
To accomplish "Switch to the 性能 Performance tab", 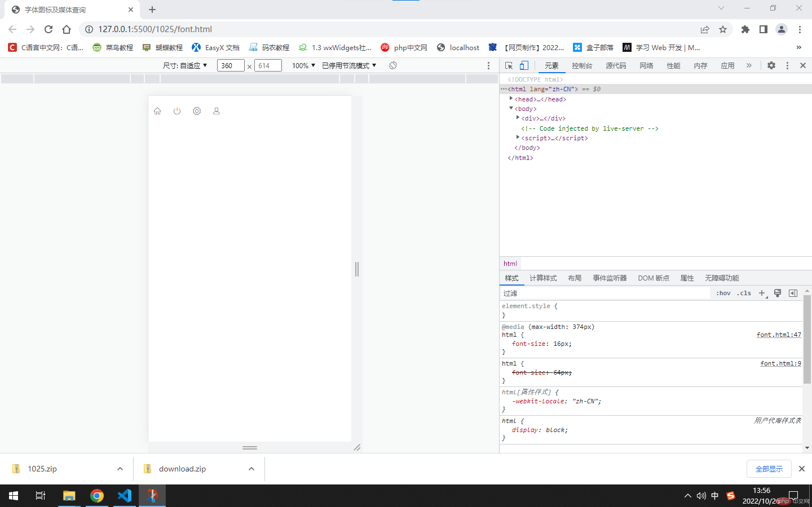I will tap(673, 65).
